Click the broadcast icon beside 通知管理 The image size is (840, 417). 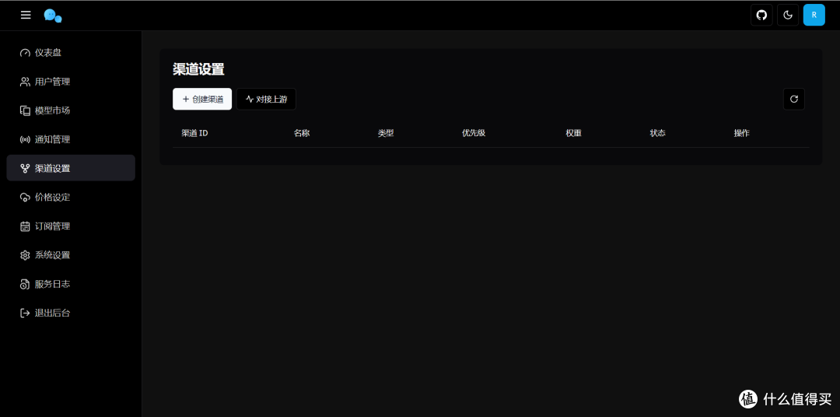pos(25,140)
